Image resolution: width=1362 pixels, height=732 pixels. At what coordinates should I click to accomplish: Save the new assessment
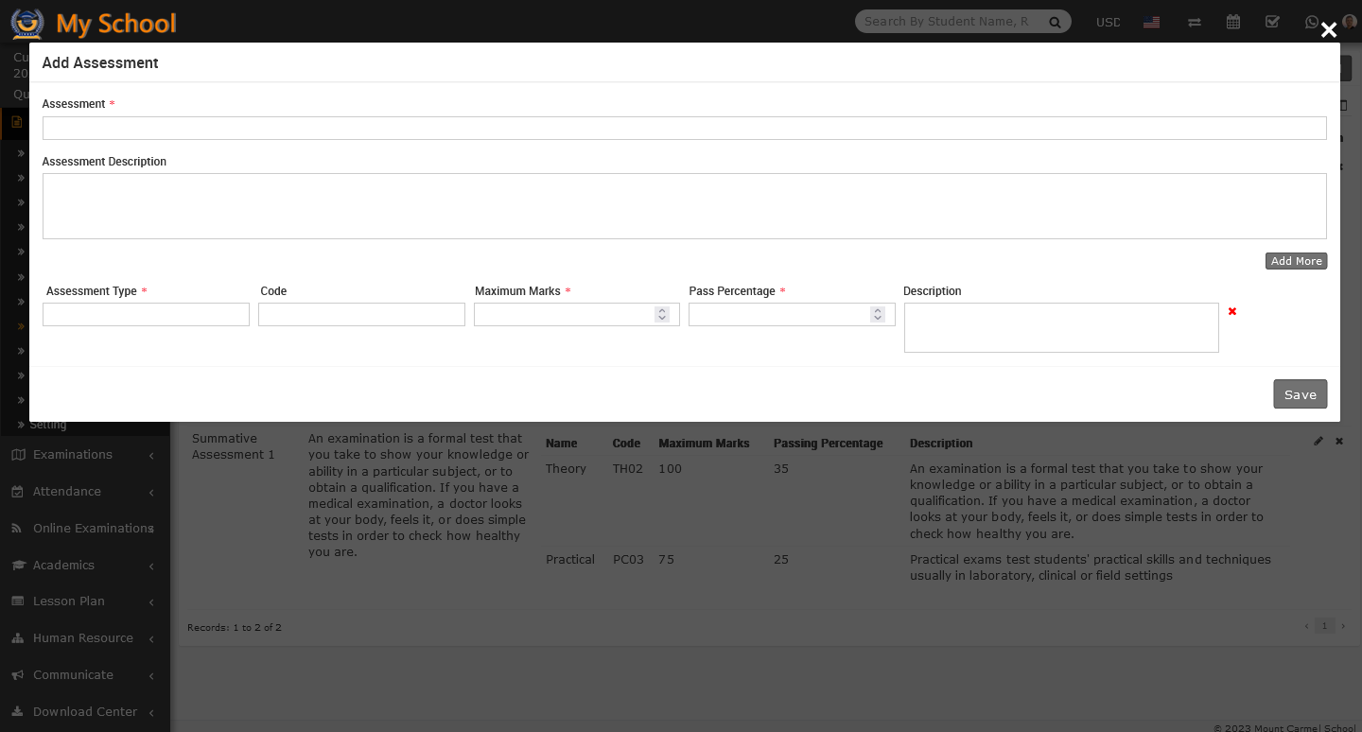point(1300,394)
